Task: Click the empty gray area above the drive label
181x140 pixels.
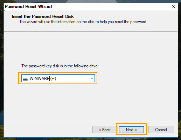Action: (x=91, y=47)
